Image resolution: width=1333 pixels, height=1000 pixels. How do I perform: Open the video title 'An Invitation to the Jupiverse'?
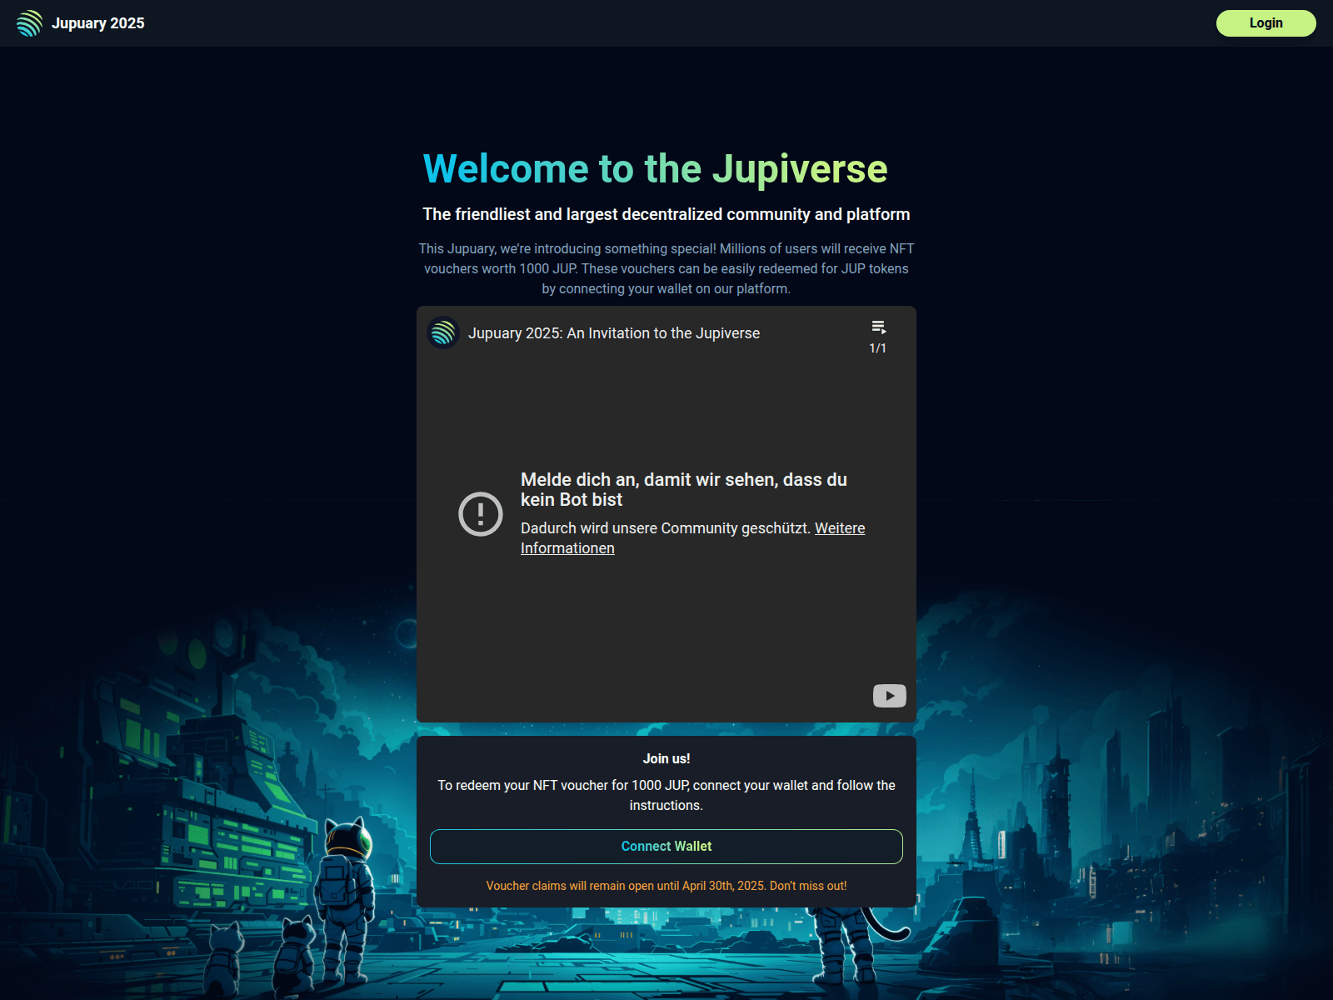tap(613, 333)
